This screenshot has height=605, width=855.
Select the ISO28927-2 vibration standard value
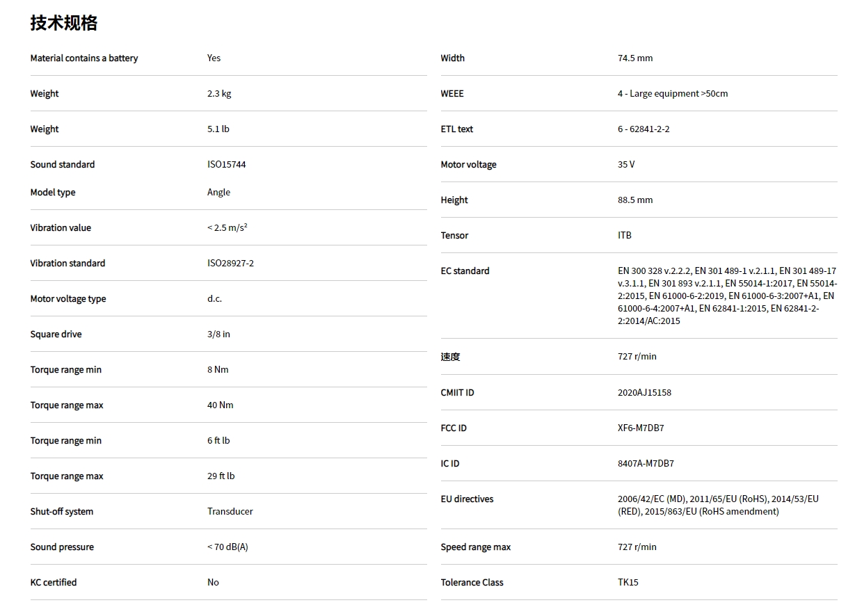point(230,264)
